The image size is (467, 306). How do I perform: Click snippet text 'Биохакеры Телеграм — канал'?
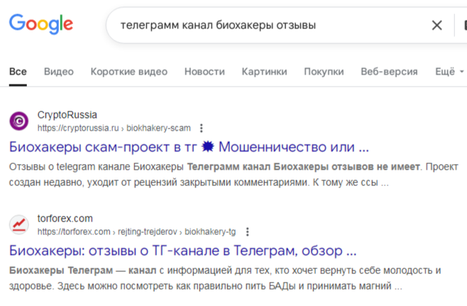pos(83,271)
